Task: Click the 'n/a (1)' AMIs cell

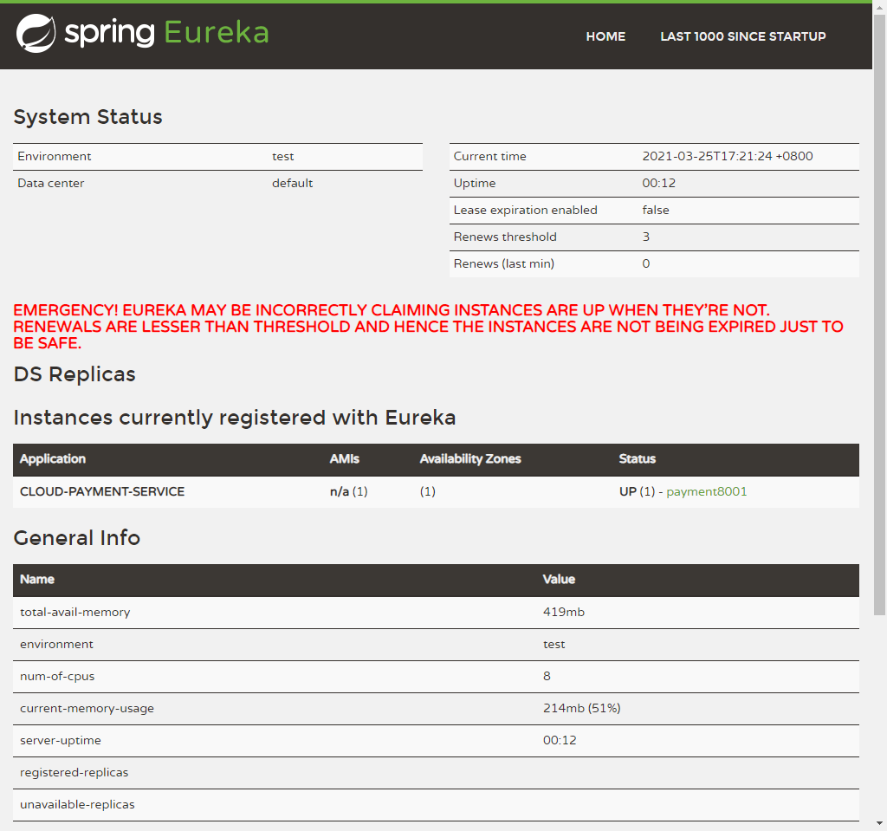Action: point(348,491)
